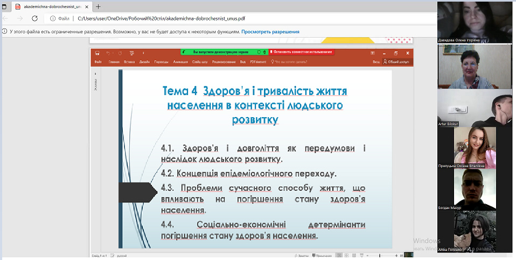This screenshot has height=260, width=516.
Task: Open quick access toolbar customize arrow
Action: point(143,53)
